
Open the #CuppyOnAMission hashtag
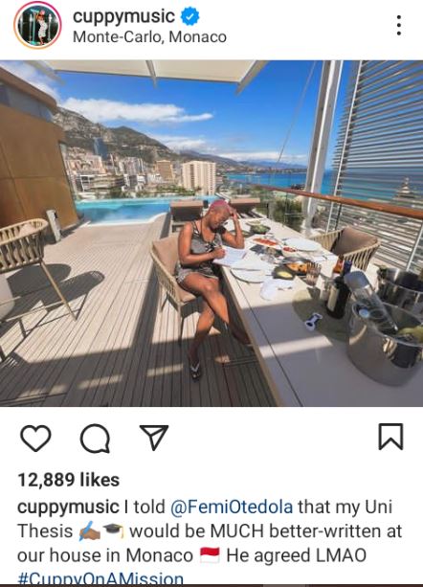tap(100, 579)
